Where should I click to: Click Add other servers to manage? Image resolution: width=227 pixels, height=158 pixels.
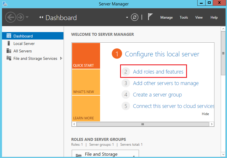166,83
